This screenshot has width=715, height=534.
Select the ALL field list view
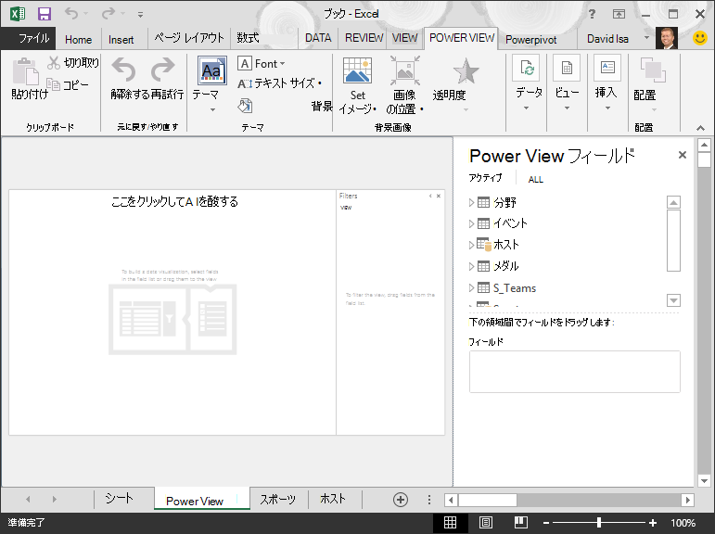pos(536,180)
